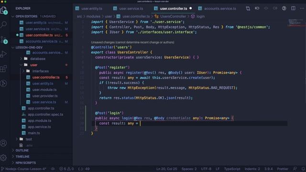Open the Run and Debug view
Viewport: 306px width, 172px height.
(4, 54)
